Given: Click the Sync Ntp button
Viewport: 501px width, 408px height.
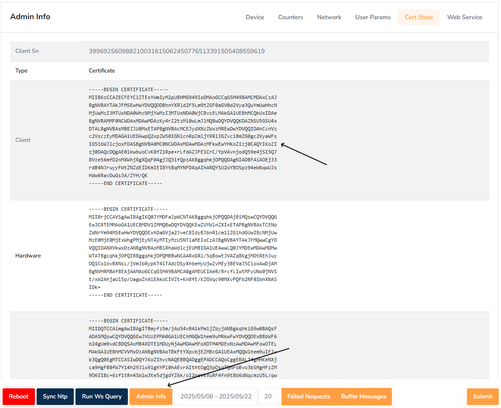Looking at the screenshot, I should coord(55,397).
